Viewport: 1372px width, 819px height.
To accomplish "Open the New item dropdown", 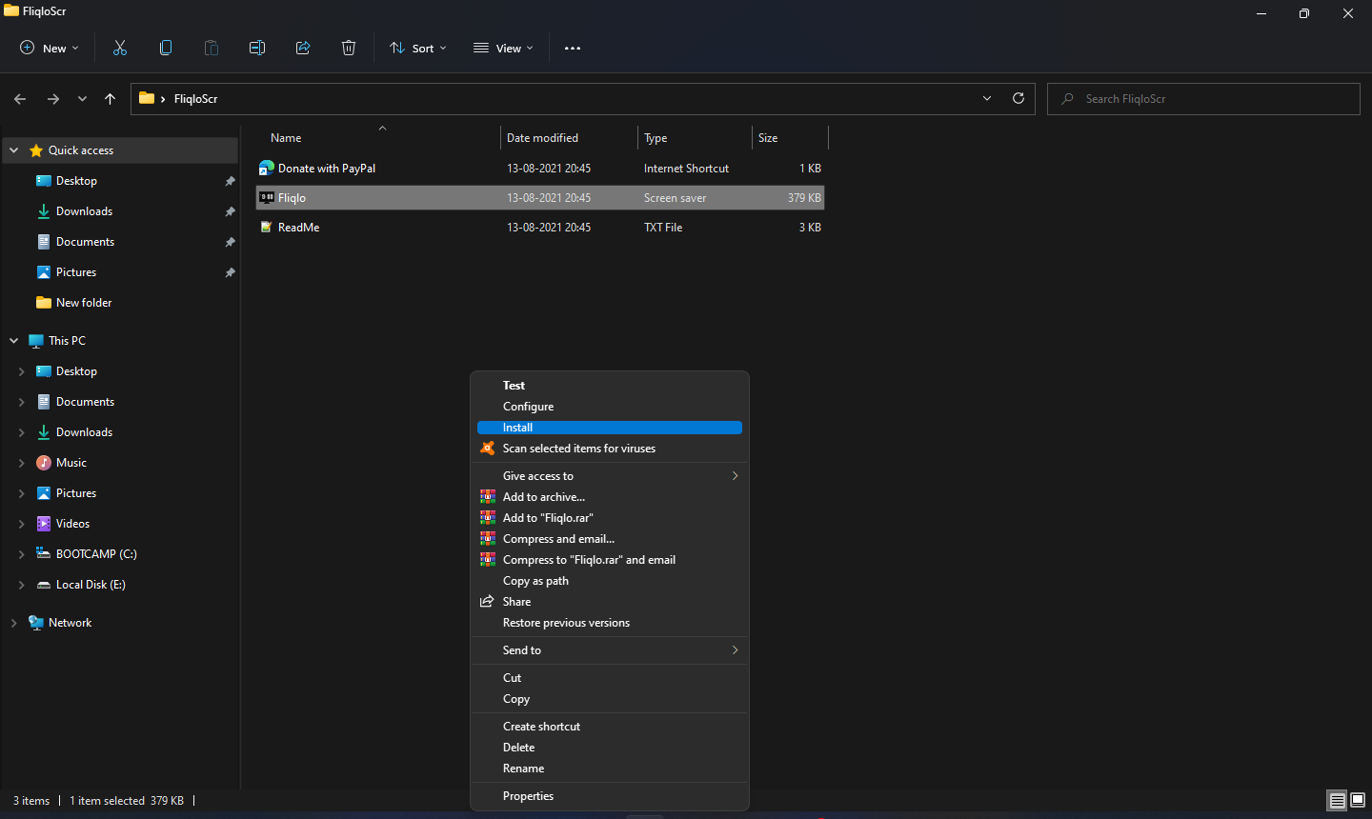I will pyautogui.click(x=50, y=48).
